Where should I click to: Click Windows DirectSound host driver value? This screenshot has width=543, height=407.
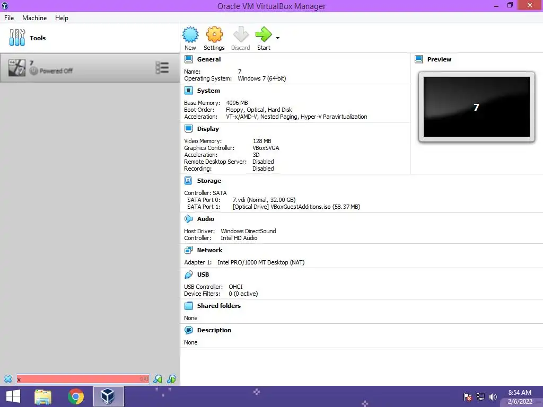248,231
